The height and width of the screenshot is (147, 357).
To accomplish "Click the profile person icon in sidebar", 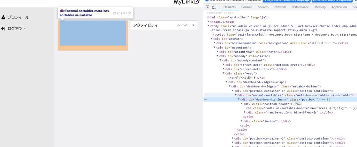I will click(3, 17).
